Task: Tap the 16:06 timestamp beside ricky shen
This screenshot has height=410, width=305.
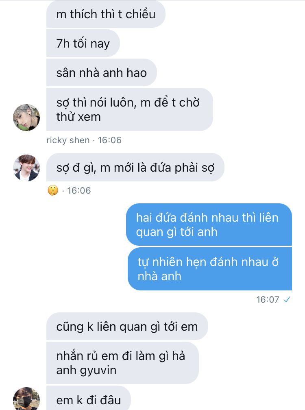Action: point(109,140)
